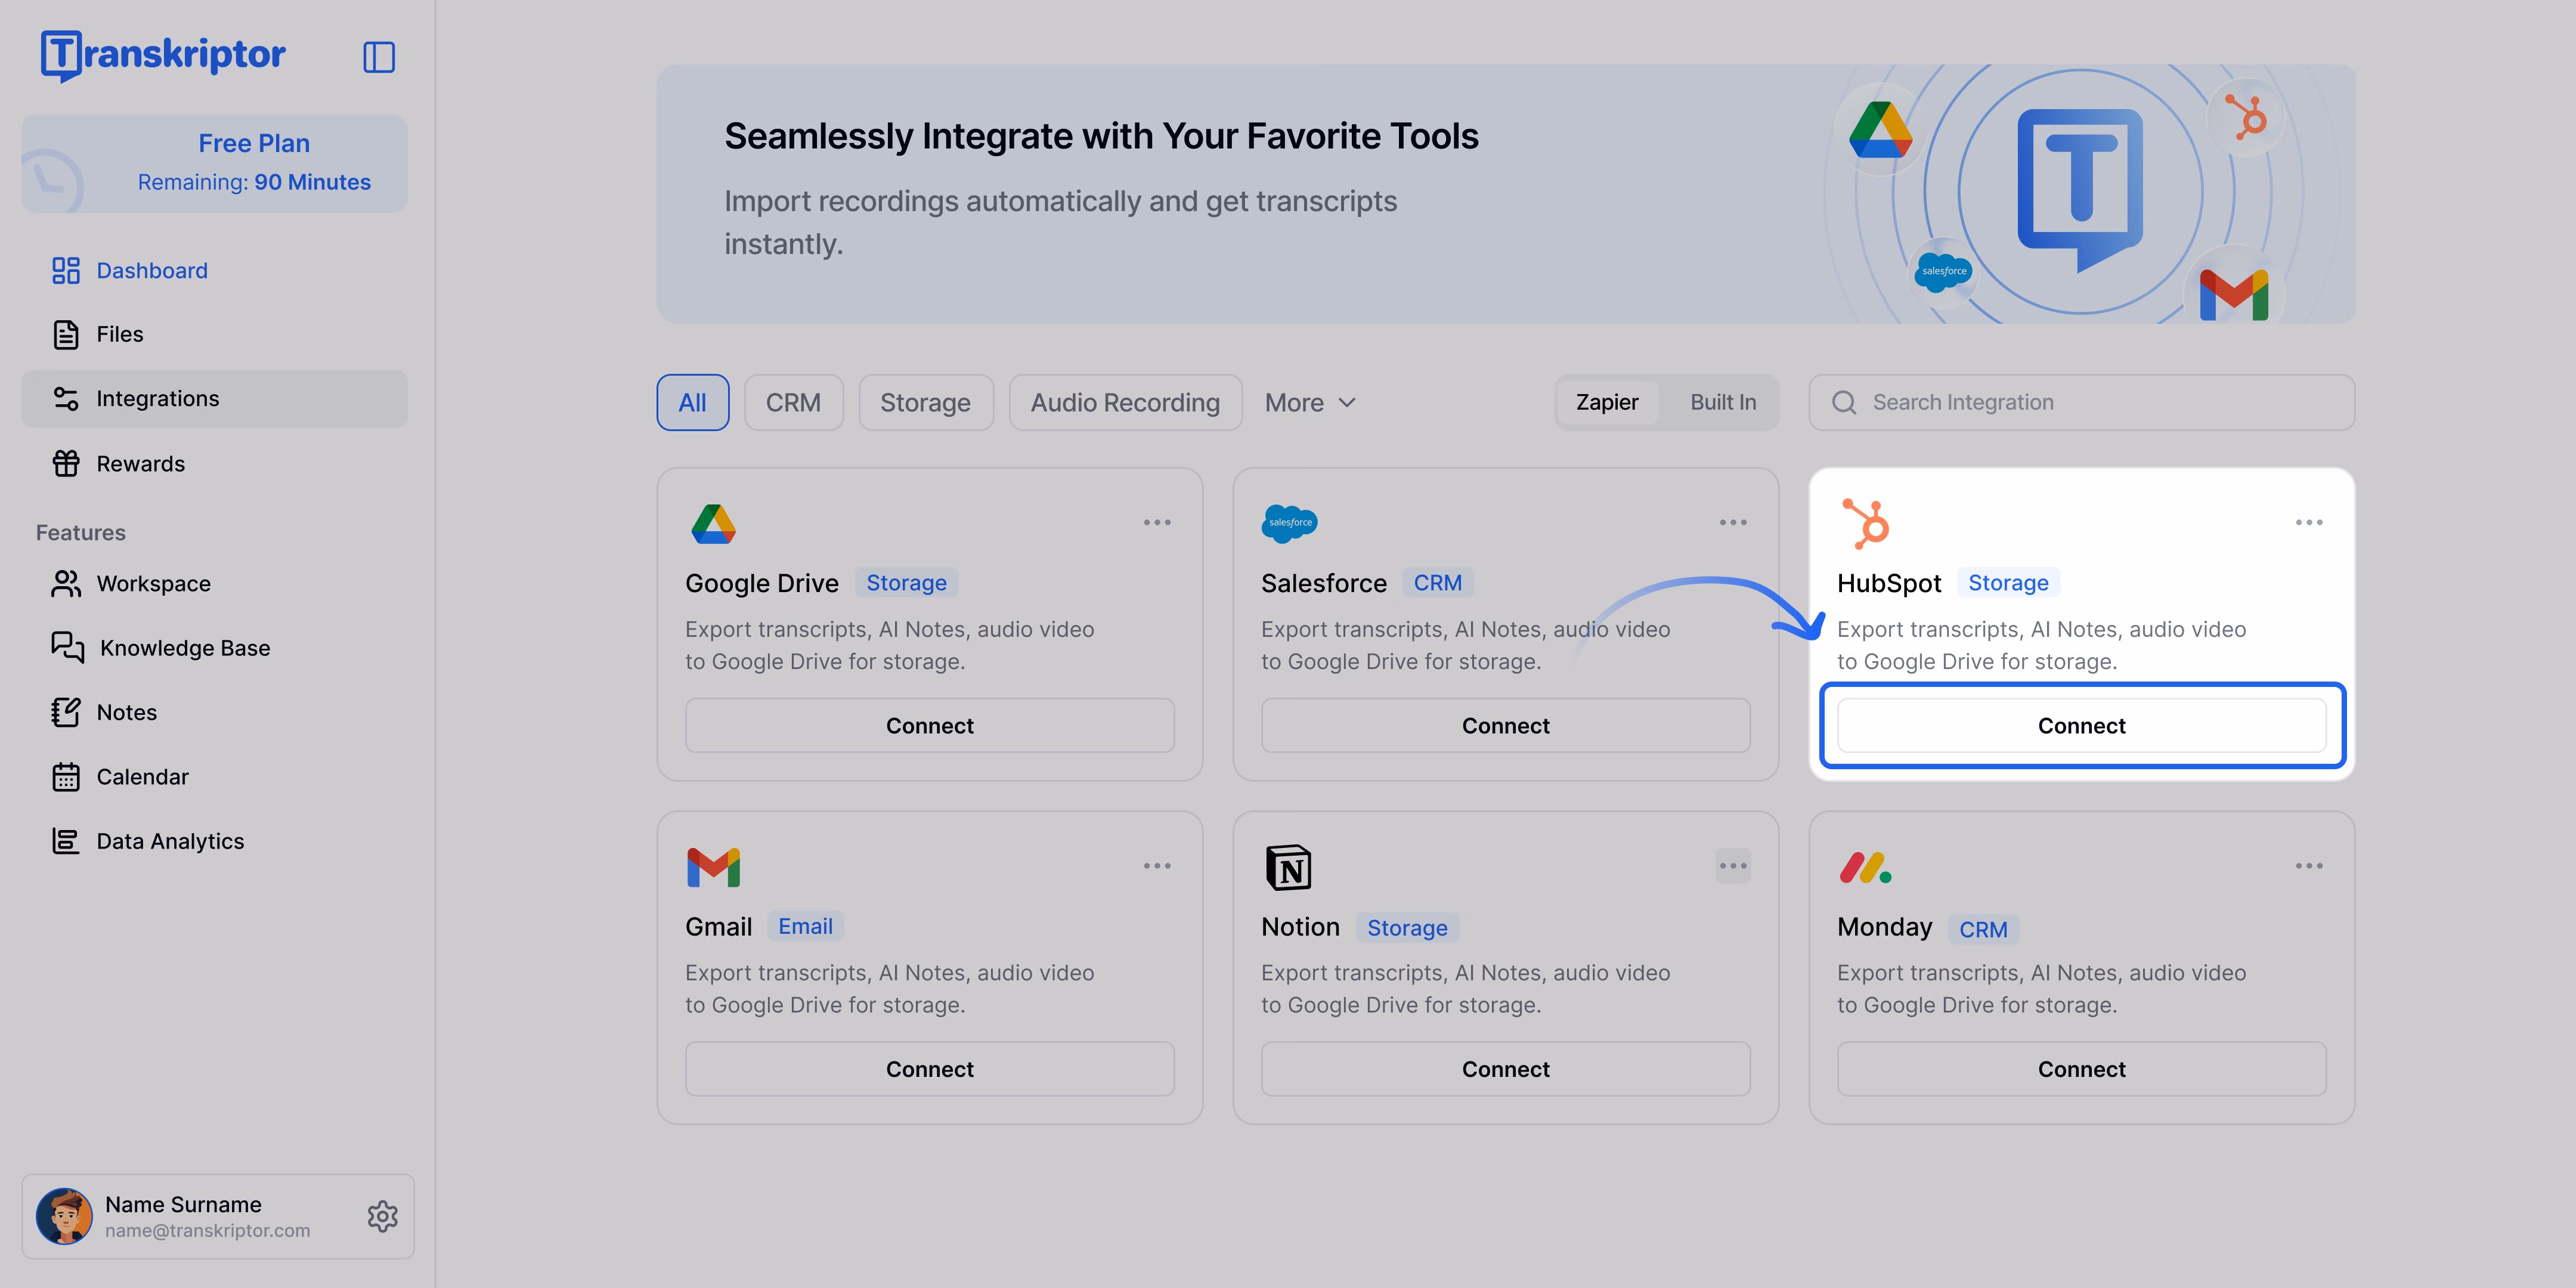
Task: Select the Integrations sidebar icon
Action: click(66, 398)
